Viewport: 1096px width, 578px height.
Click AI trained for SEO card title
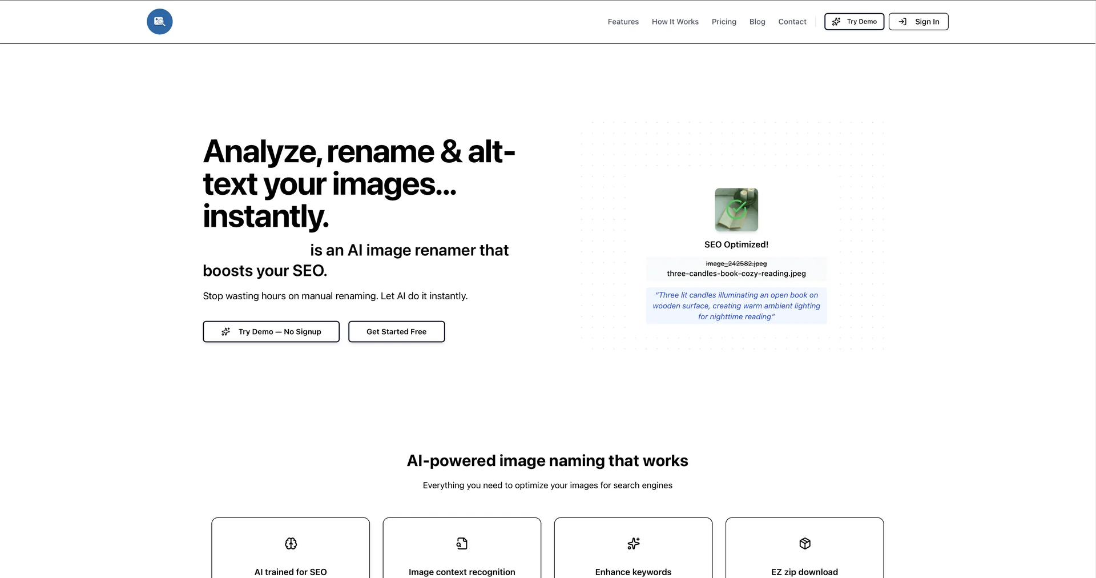tap(291, 572)
